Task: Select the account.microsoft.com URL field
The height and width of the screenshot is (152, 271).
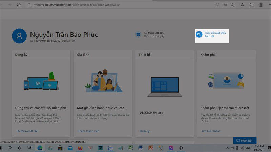Action: tap(77, 5)
